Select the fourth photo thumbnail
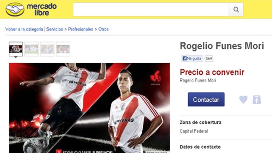The height and width of the screenshot is (153, 272). coord(63,49)
